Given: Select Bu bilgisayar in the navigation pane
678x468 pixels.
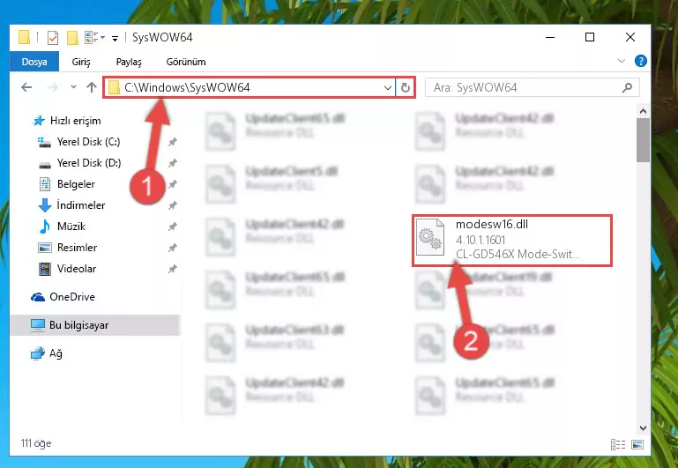Looking at the screenshot, I should [78, 325].
